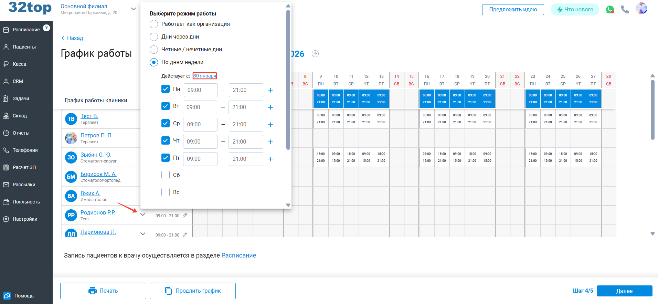Click the Продлить график button

pyautogui.click(x=193, y=291)
